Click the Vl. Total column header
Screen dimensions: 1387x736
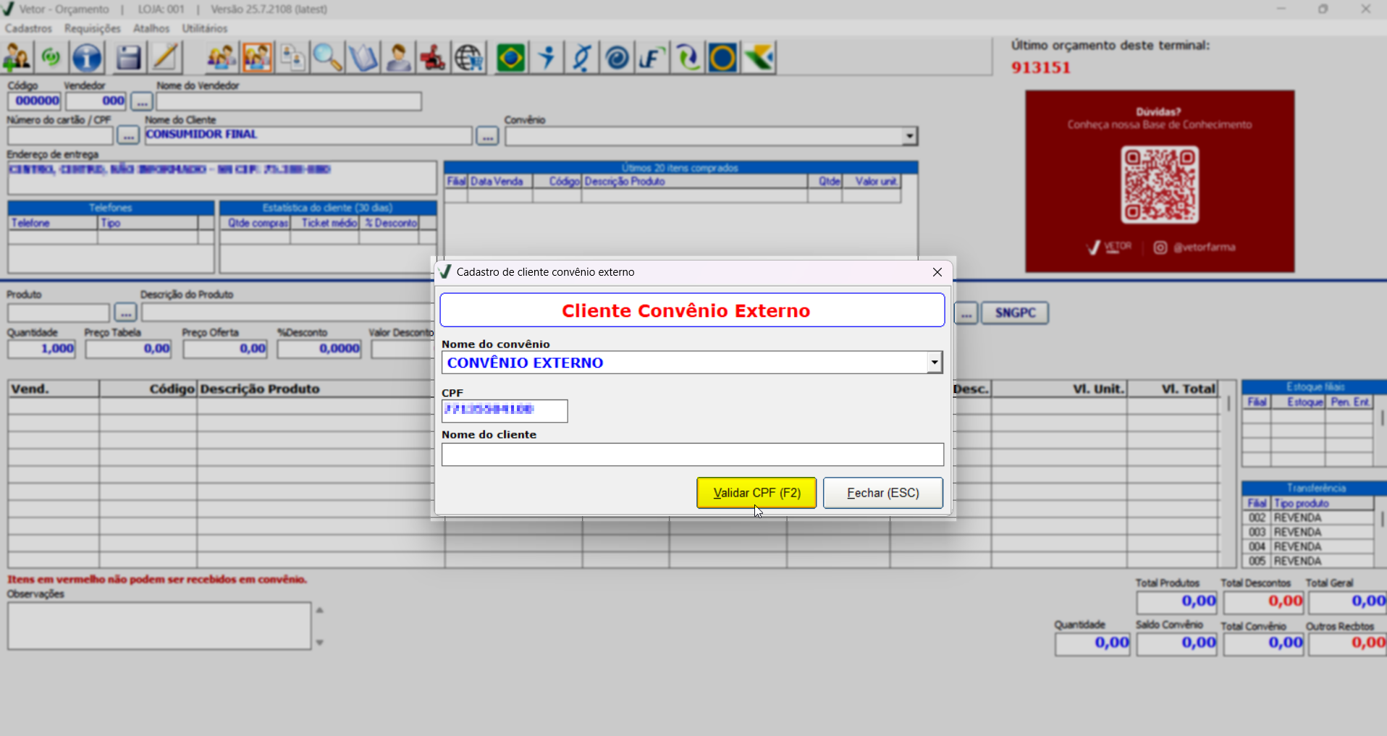pyautogui.click(x=1173, y=389)
